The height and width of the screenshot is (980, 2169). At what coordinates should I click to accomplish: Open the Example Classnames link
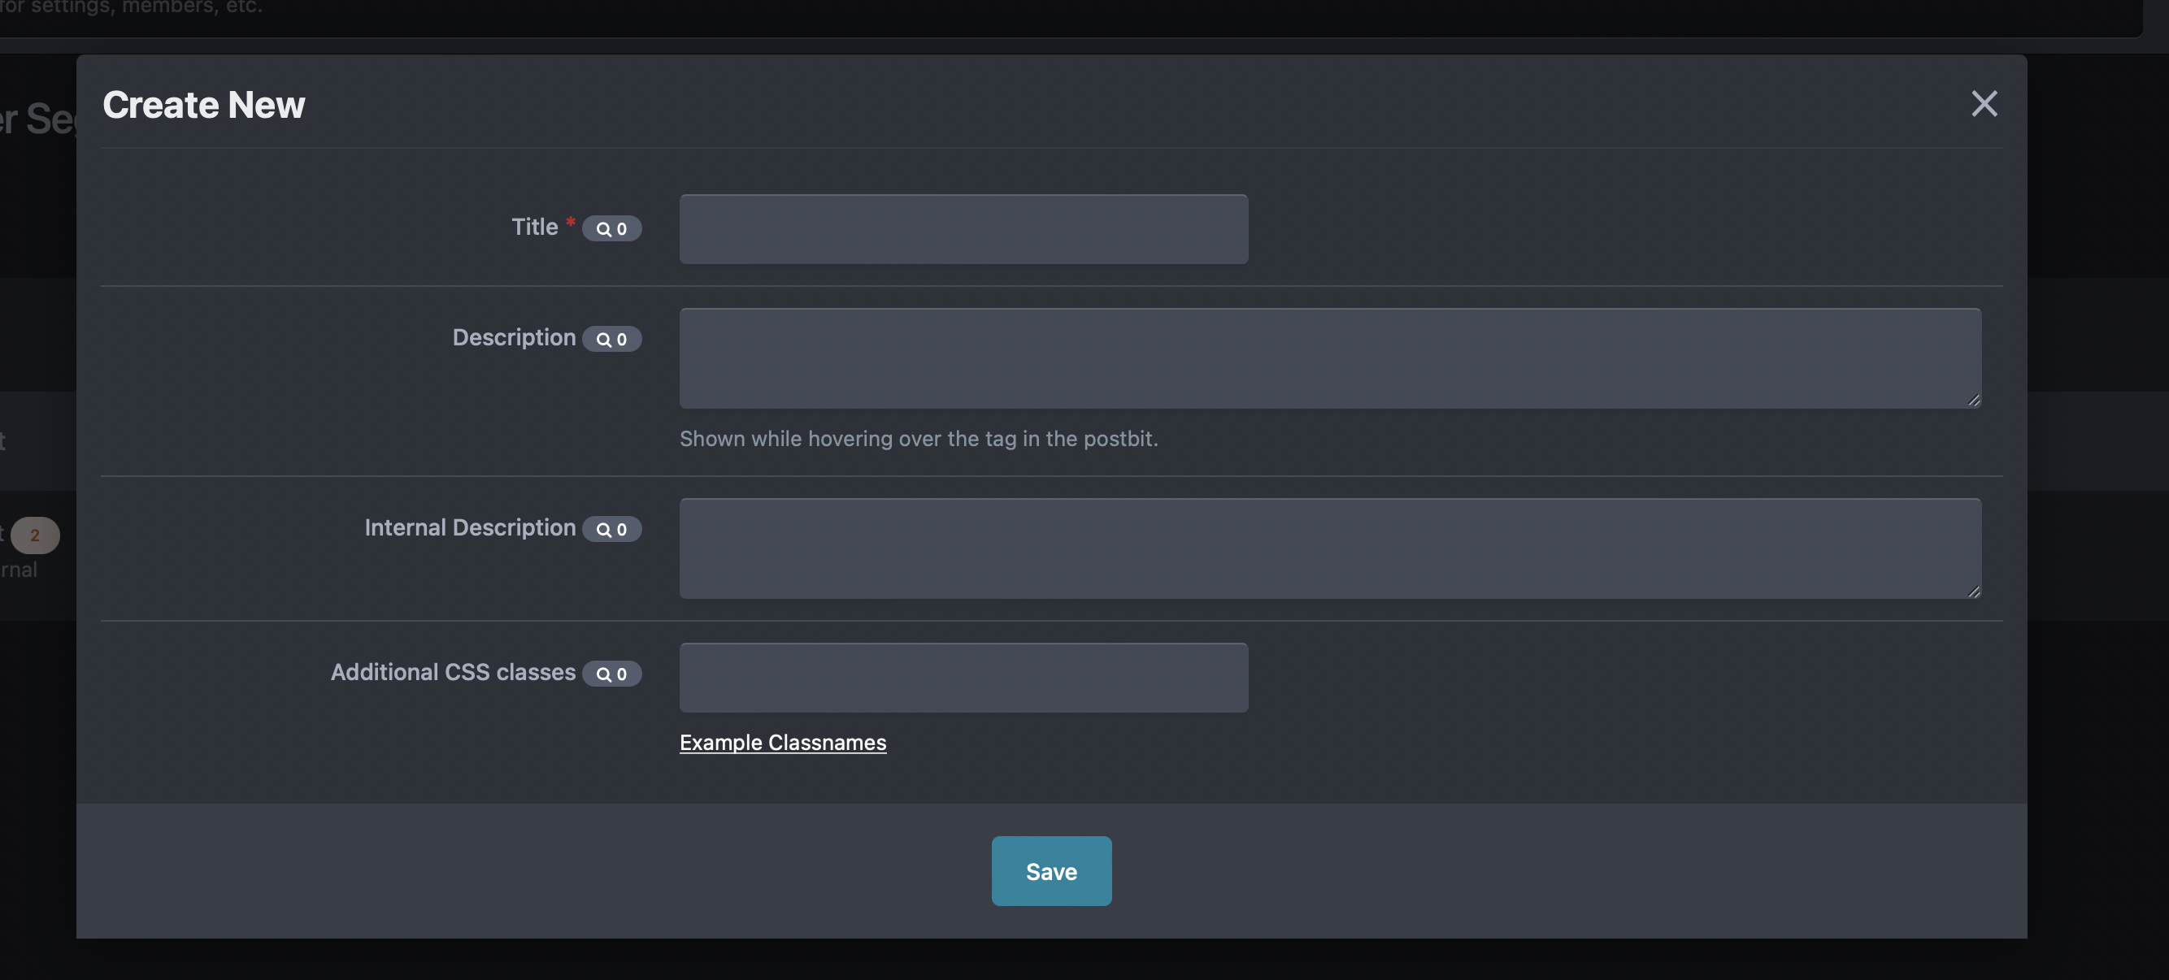[x=782, y=743]
